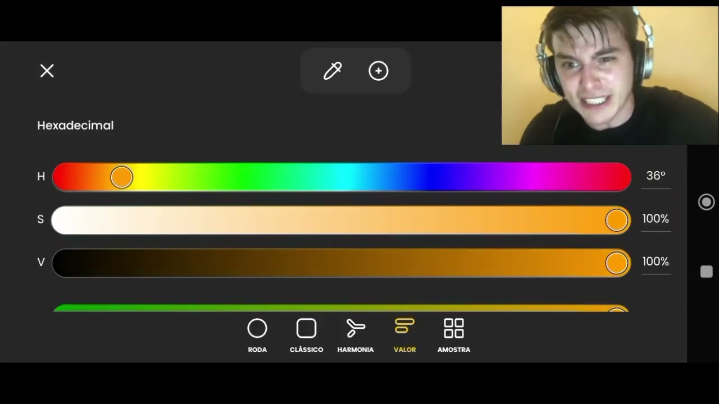
Task: Click the S saturation label
Action: [40, 219]
